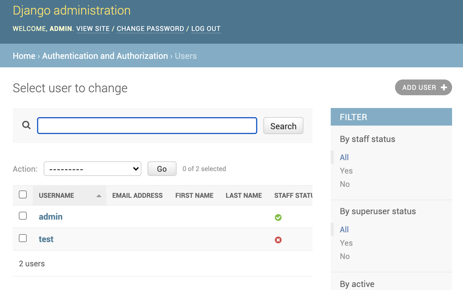Screen dimensions: 463x290
Task: Sort by FIRST NAME column header
Action: point(194,195)
